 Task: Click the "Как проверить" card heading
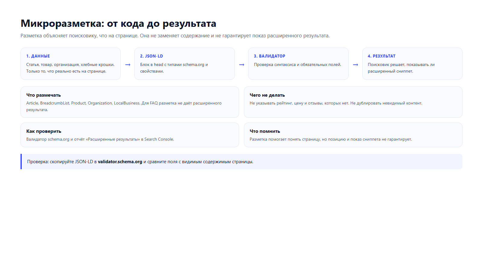[44, 131]
